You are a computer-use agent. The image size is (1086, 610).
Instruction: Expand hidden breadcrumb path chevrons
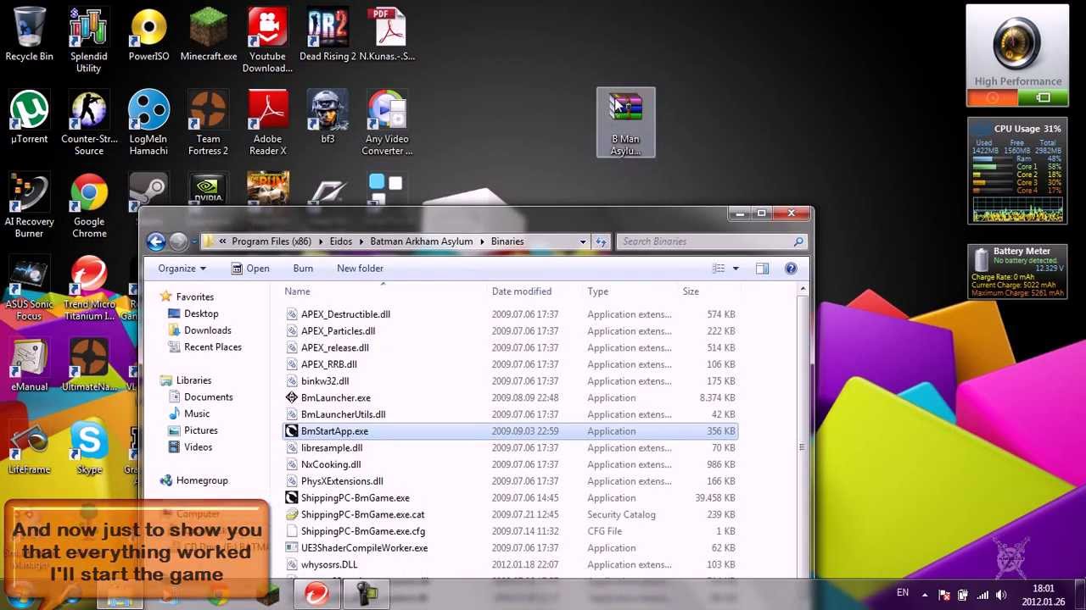coord(222,241)
